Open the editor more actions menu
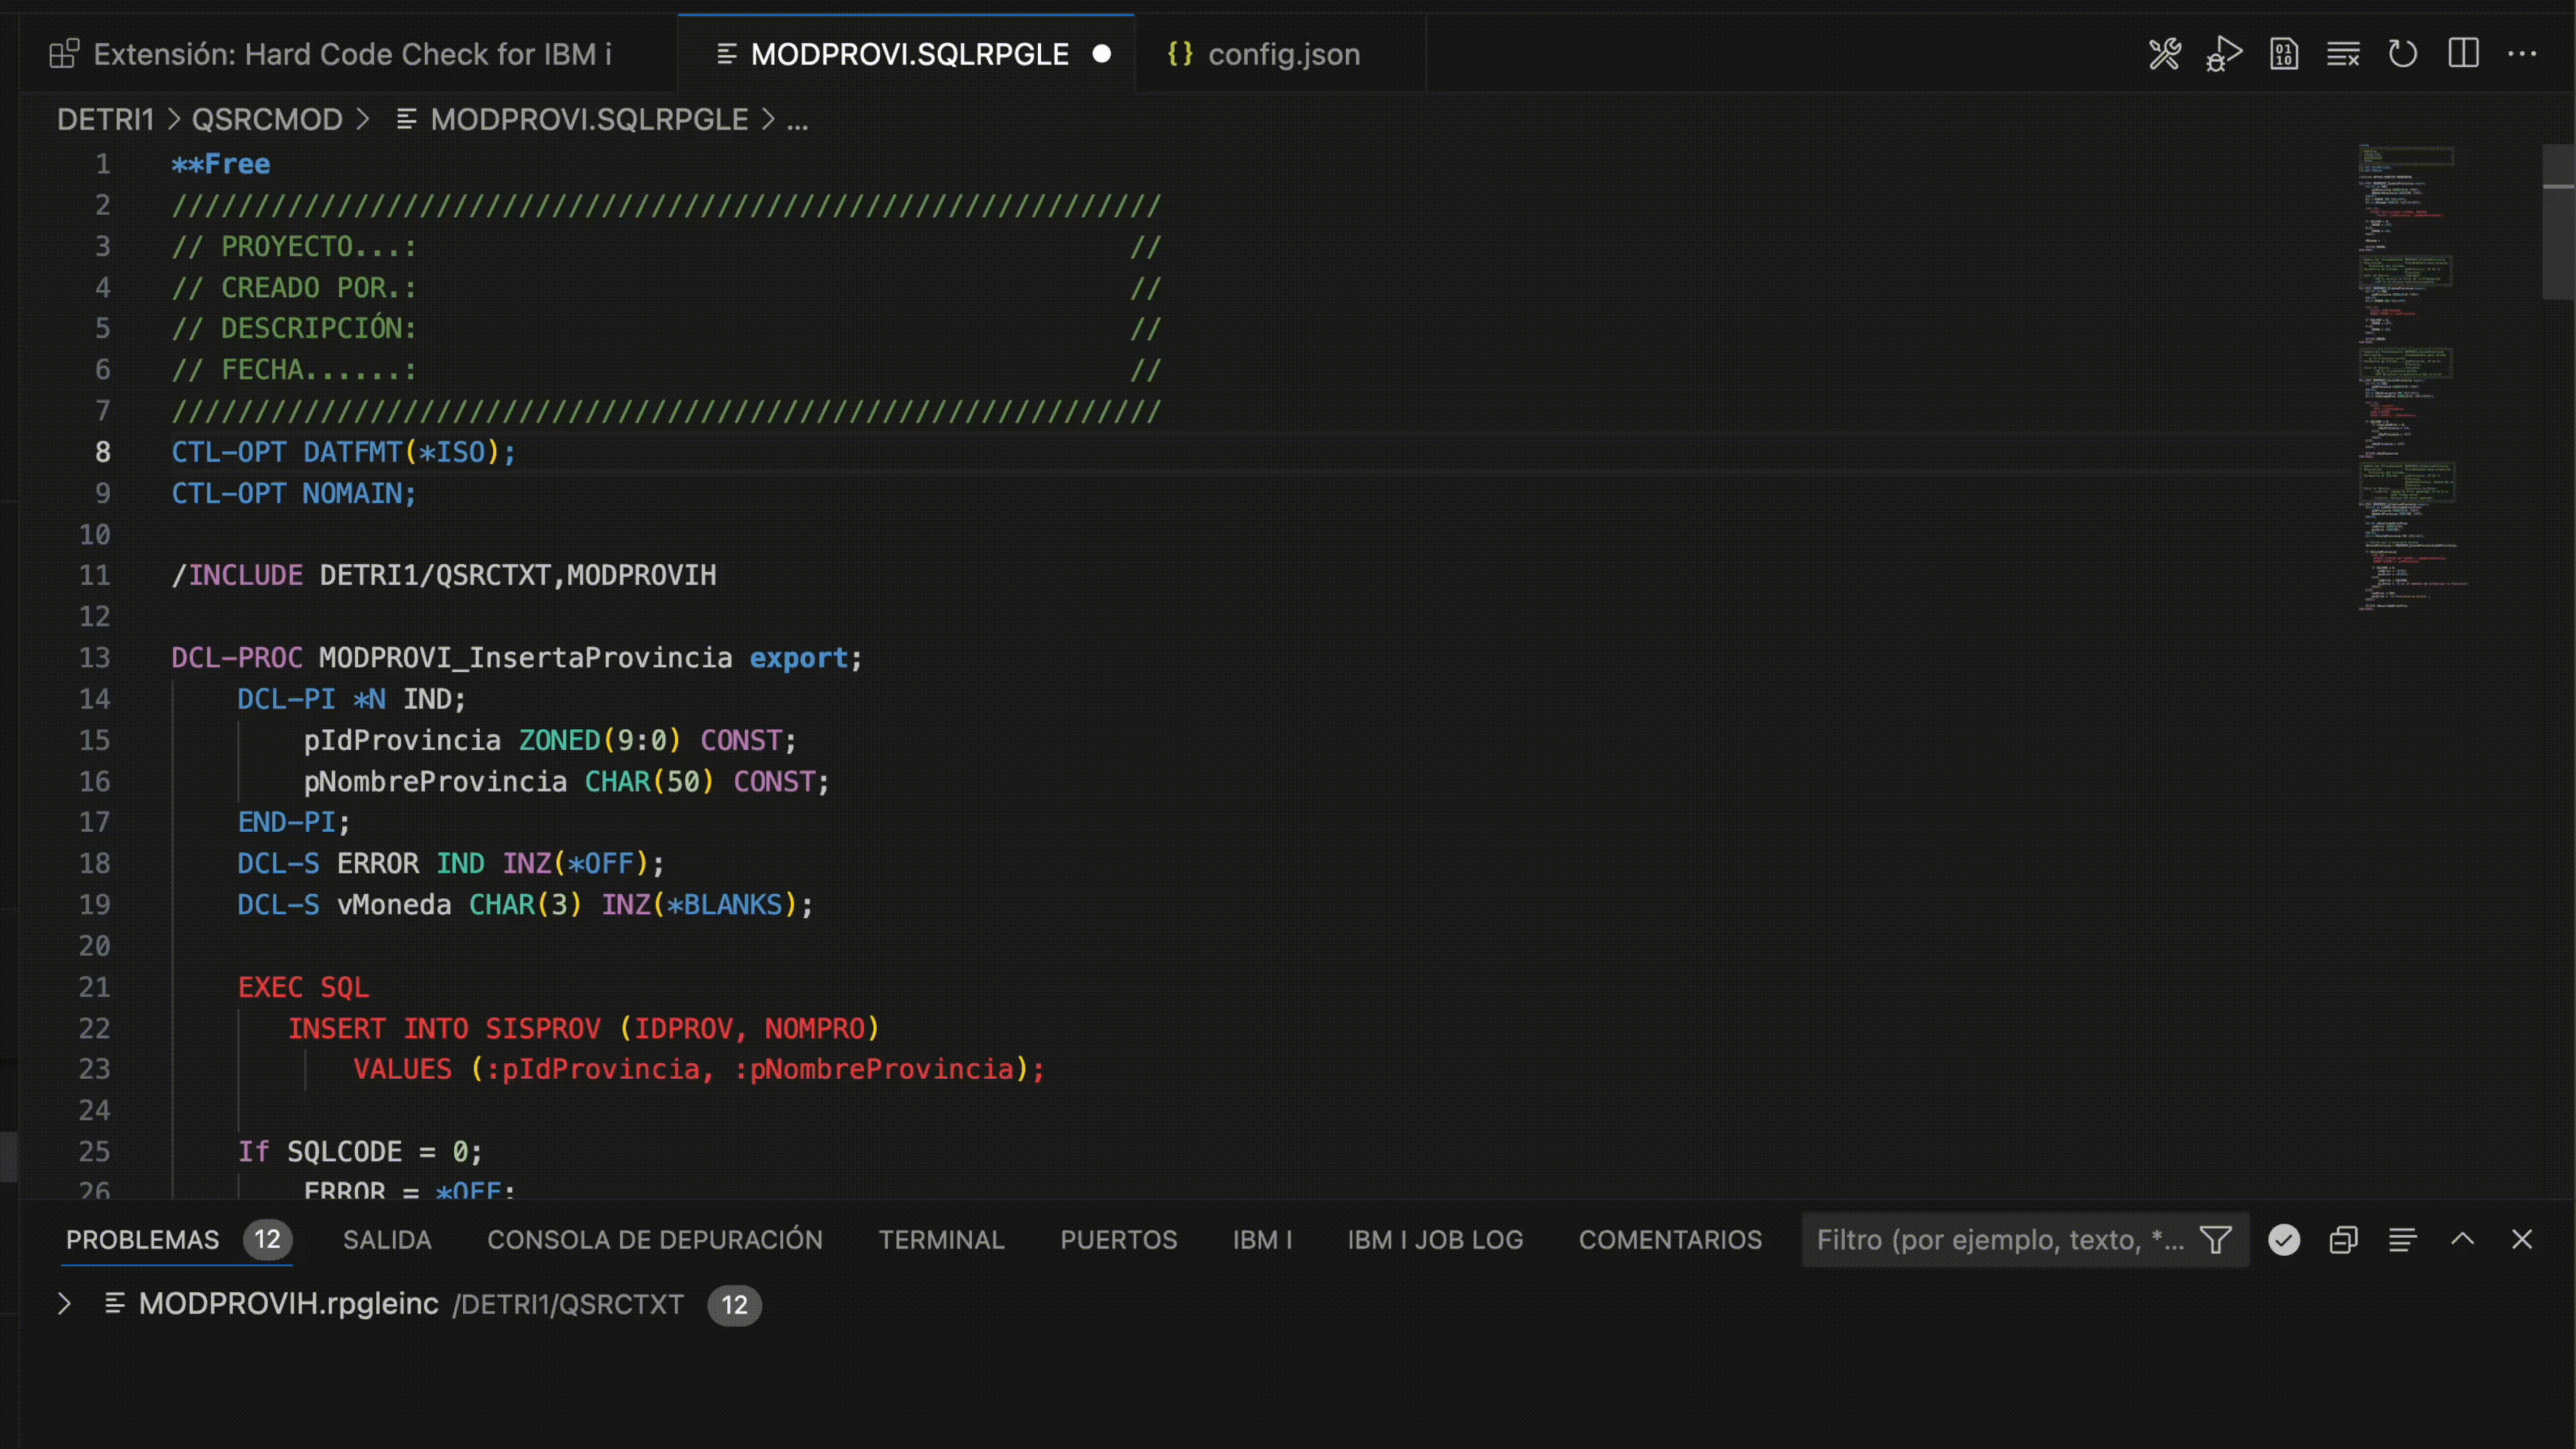Screen dimensions: 2576x1449 pyautogui.click(x=2522, y=54)
